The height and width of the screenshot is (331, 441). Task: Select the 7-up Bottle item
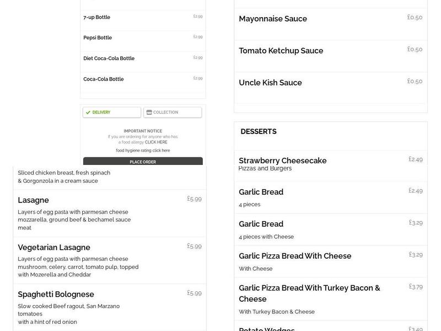[142, 17]
